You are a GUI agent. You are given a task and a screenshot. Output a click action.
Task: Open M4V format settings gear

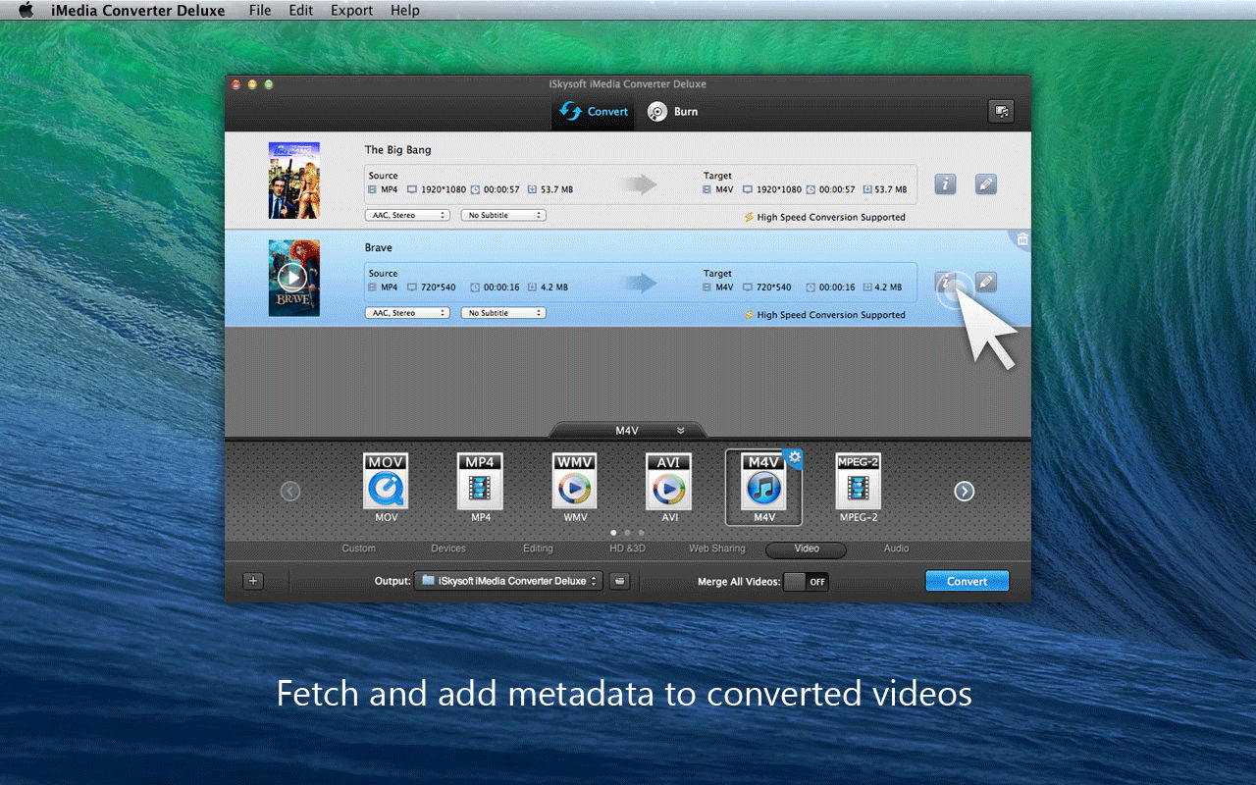point(794,457)
